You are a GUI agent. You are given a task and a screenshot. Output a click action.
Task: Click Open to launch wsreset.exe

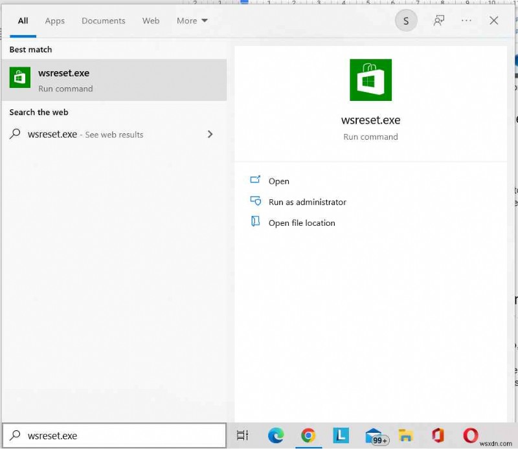(278, 181)
